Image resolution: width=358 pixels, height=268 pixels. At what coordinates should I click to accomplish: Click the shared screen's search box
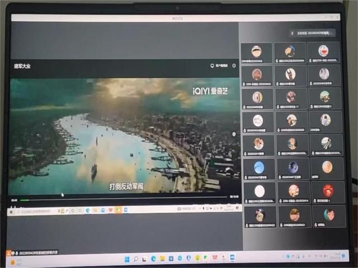(35, 210)
